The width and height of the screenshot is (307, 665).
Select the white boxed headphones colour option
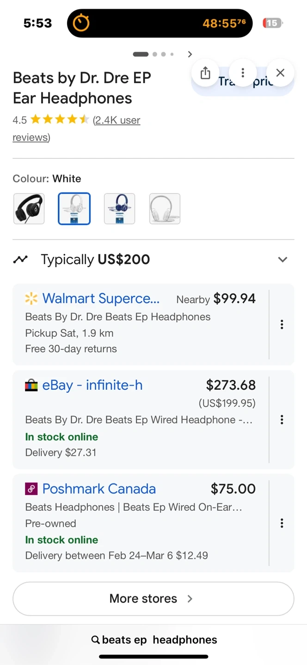tap(74, 209)
